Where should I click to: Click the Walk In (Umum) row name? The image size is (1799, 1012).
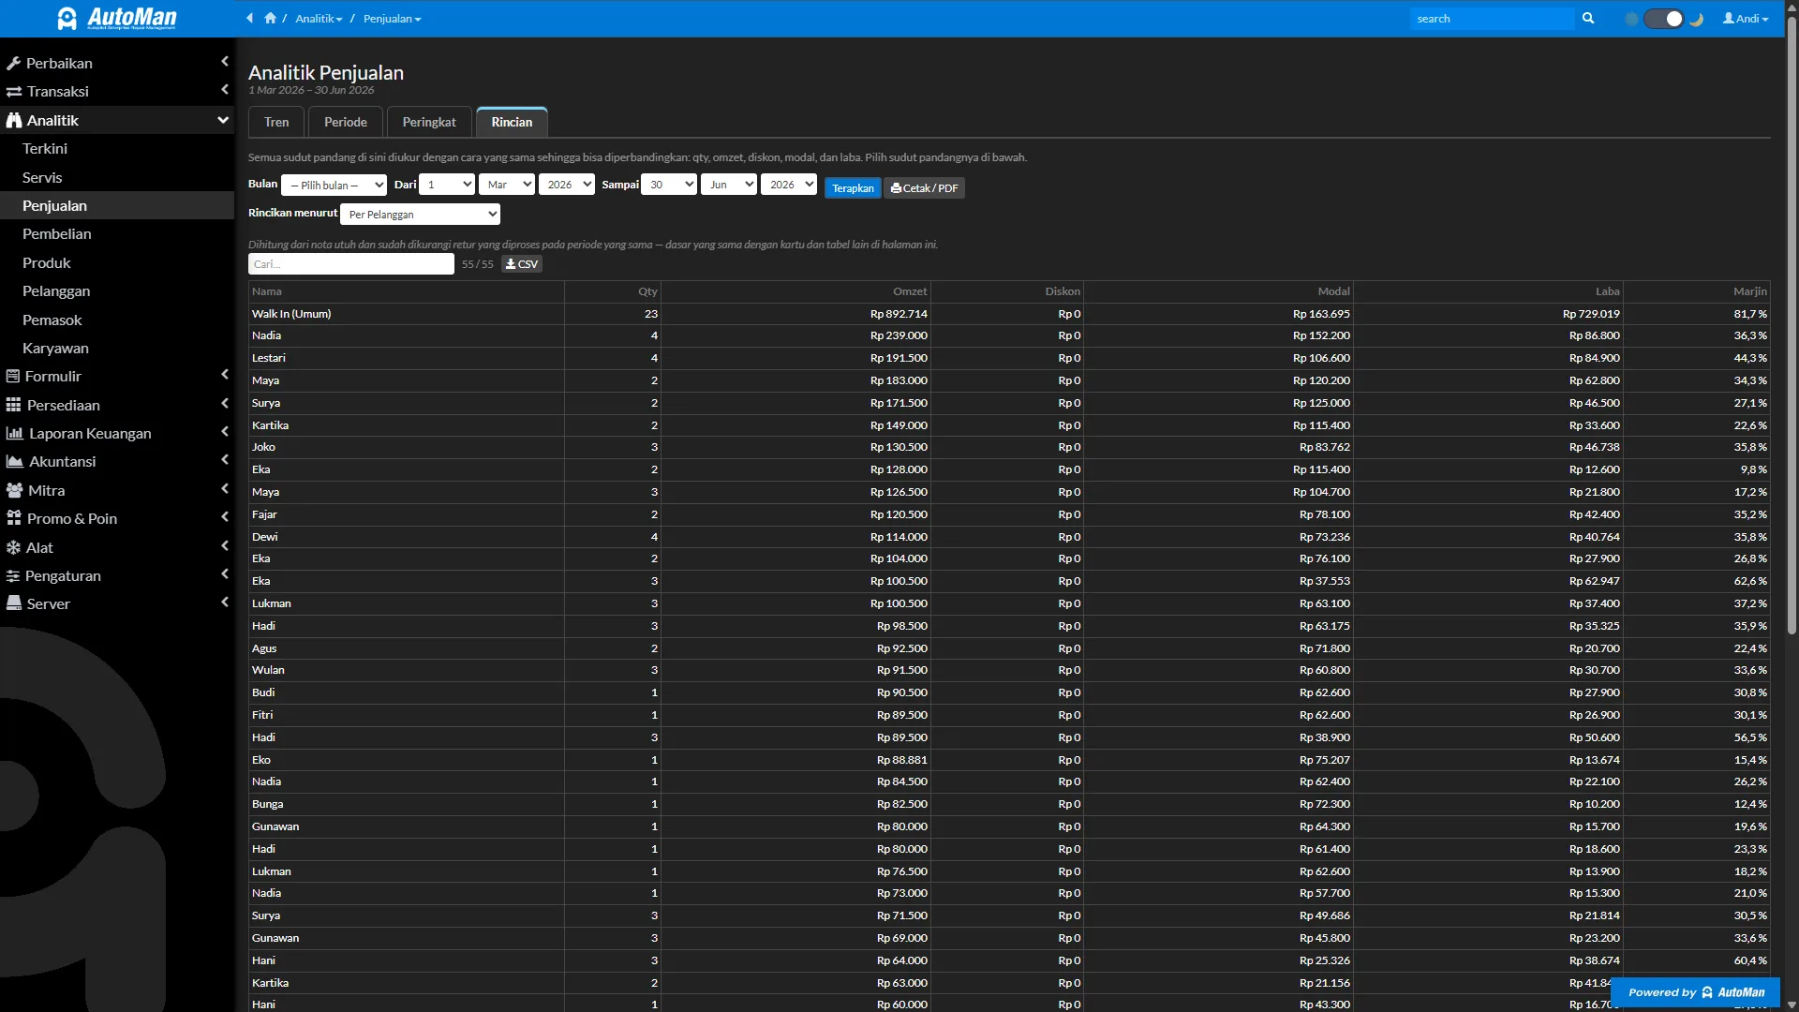point(291,314)
